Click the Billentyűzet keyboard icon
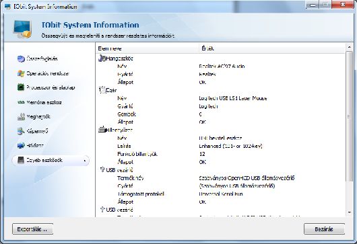The image size is (357, 244). (x=102, y=130)
